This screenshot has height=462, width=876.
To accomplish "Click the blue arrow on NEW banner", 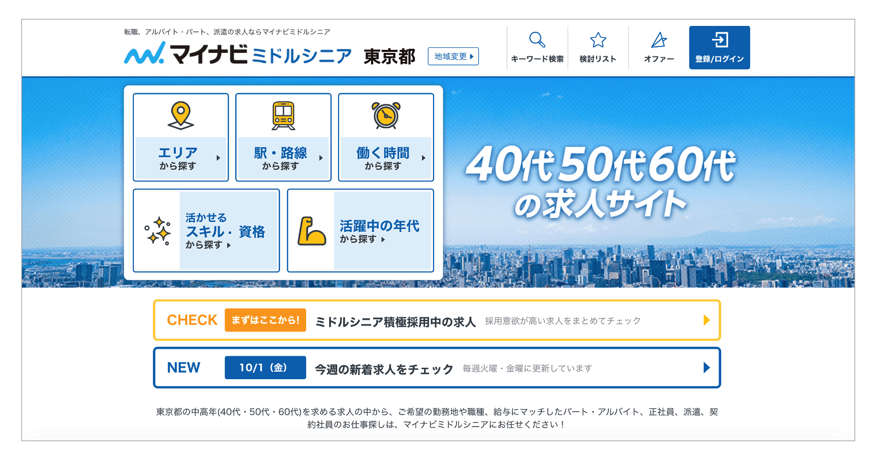I will 707,368.
